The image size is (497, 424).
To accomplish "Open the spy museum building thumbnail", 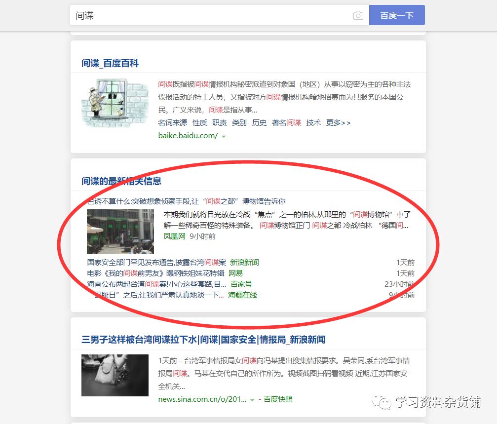I will 120,231.
